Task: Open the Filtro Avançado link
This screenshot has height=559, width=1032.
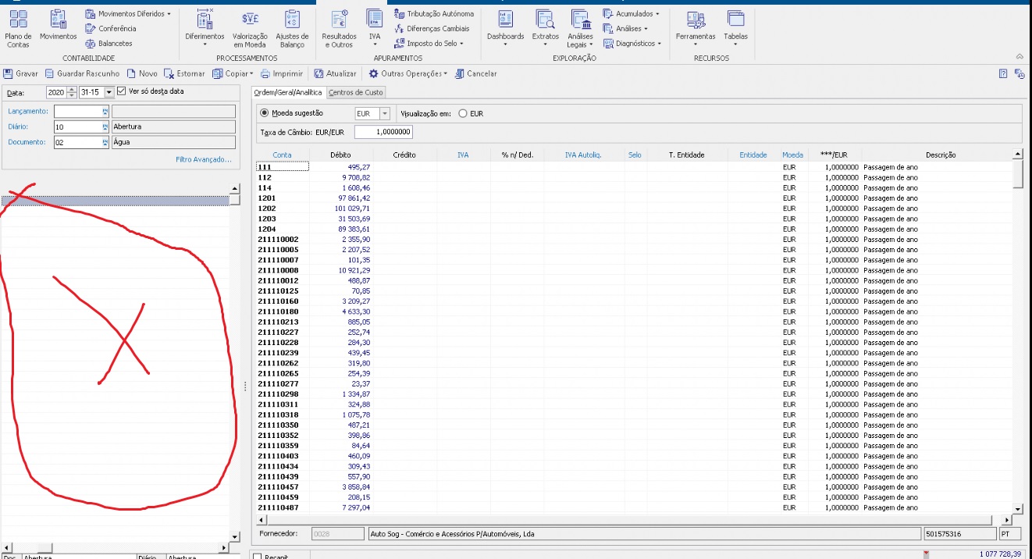Action: pos(203,159)
